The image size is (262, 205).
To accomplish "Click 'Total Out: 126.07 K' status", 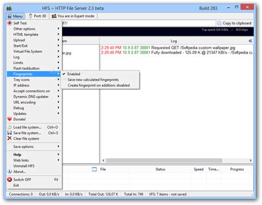I will tap(103, 194).
